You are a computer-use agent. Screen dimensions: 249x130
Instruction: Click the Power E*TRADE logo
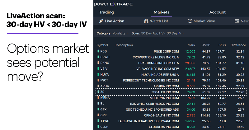click(113, 4)
